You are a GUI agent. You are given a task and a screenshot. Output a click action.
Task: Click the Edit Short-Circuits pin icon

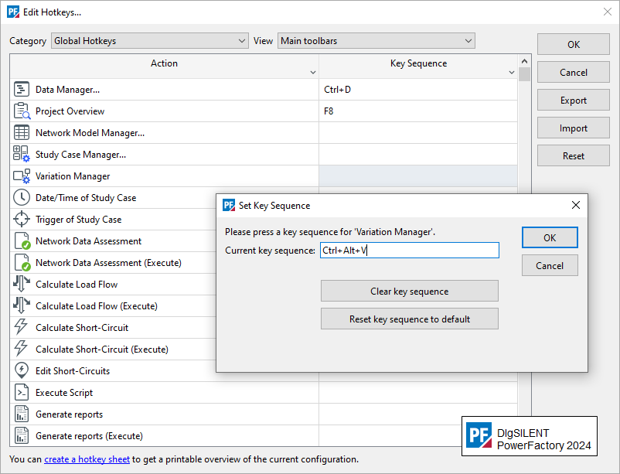click(x=22, y=370)
